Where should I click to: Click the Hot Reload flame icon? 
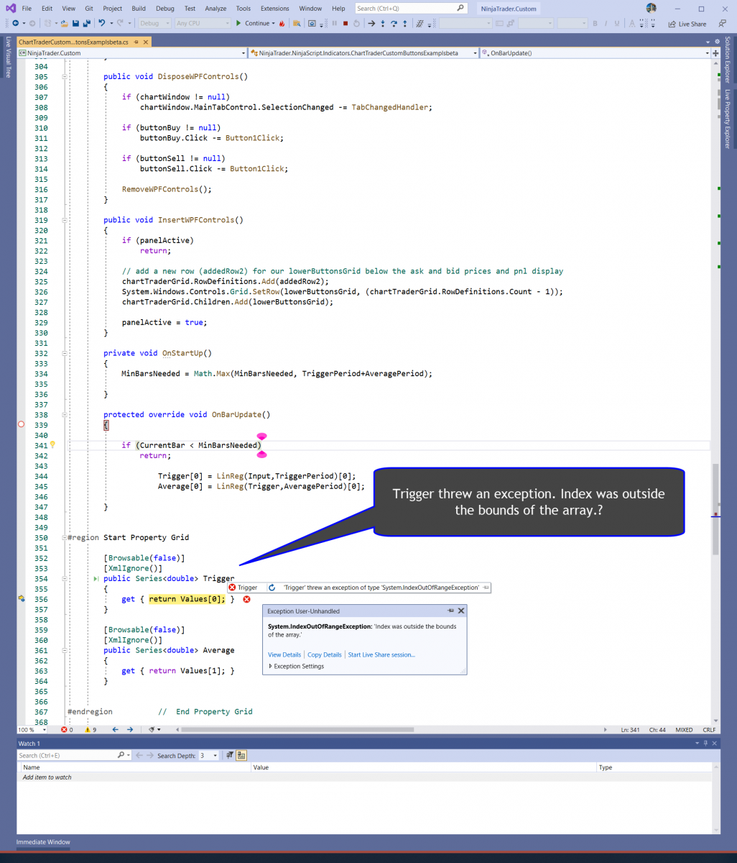tap(282, 23)
